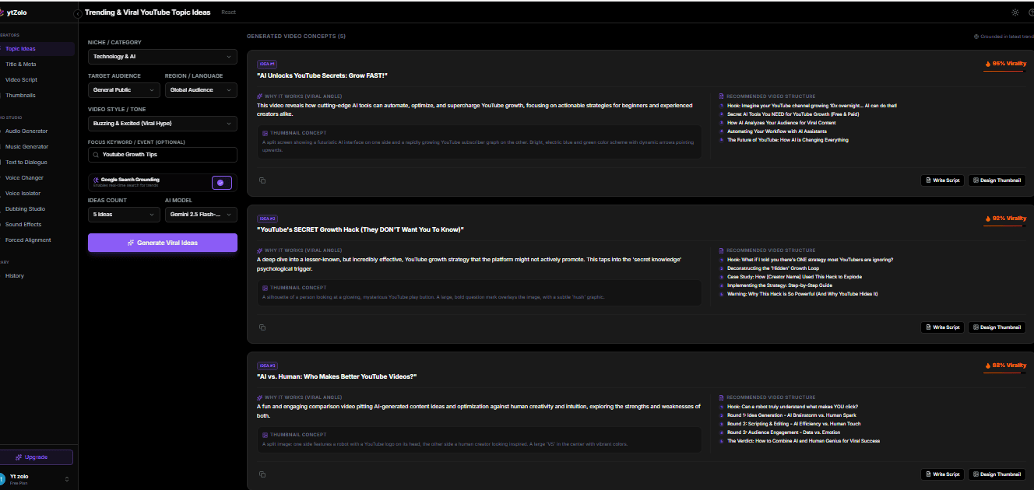Collapse the sidebar with the chevron button
This screenshot has height=490, width=1034.
(x=78, y=14)
